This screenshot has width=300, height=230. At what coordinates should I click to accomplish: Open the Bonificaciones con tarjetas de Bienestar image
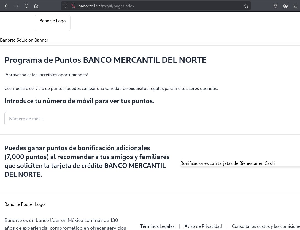tap(240, 163)
